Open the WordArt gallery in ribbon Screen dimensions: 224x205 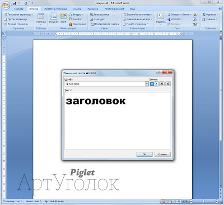pyautogui.click(x=175, y=19)
